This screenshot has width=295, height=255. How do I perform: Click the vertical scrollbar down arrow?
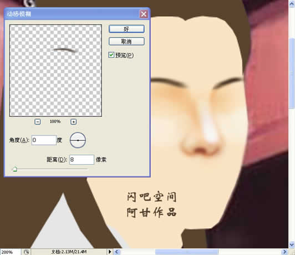292,244
